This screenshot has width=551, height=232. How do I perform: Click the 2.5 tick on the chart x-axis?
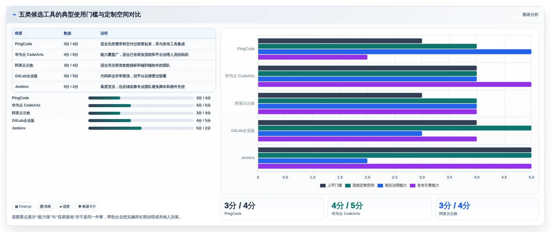(x=395, y=177)
